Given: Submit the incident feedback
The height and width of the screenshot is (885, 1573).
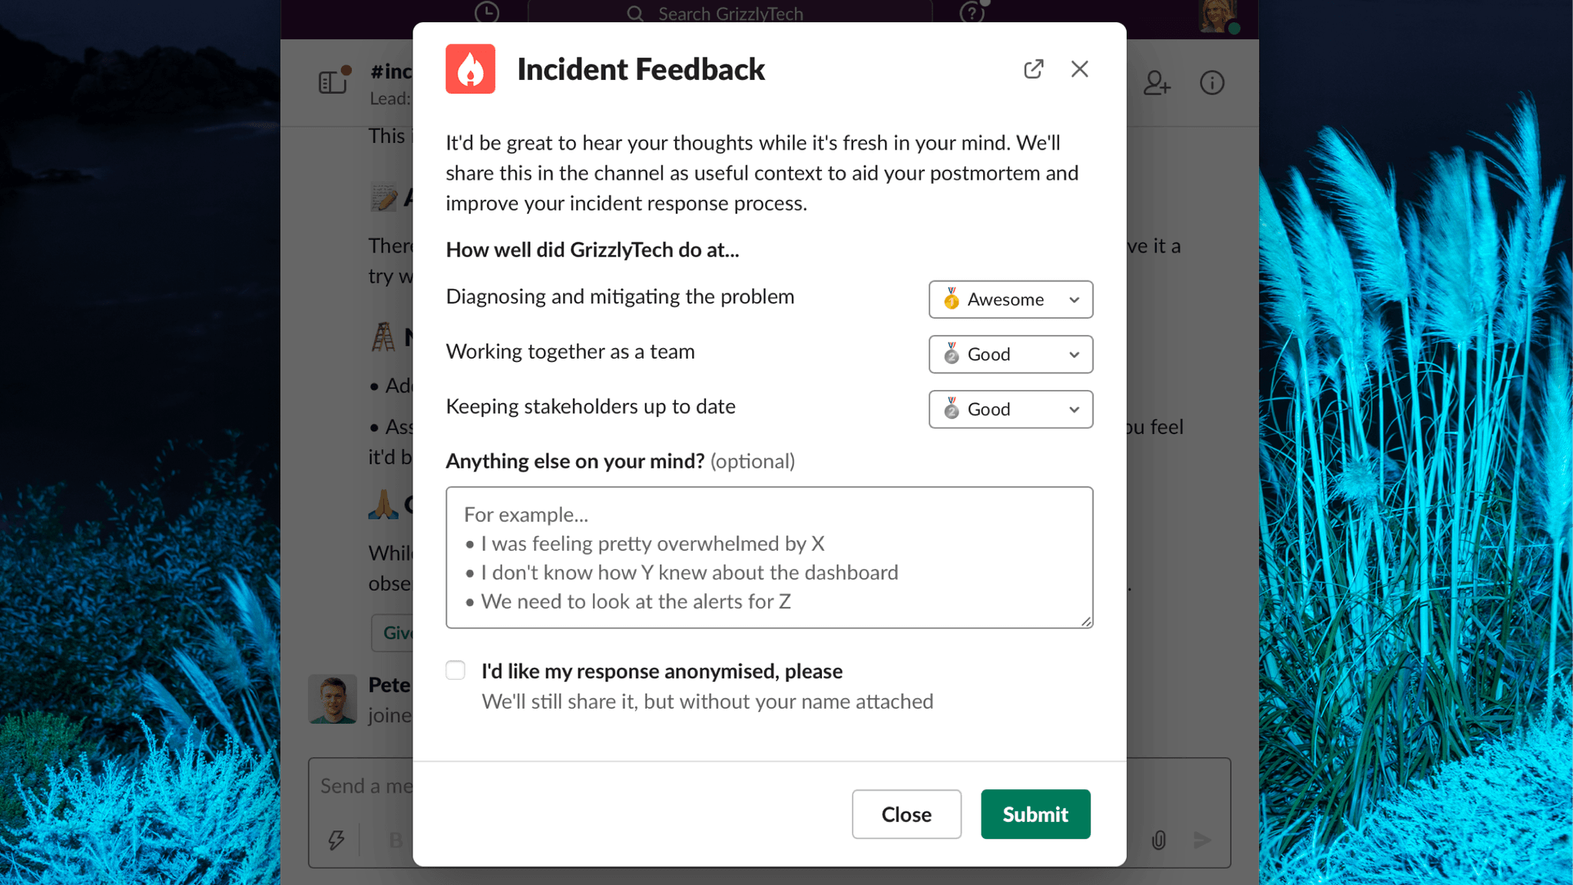Looking at the screenshot, I should (x=1035, y=814).
